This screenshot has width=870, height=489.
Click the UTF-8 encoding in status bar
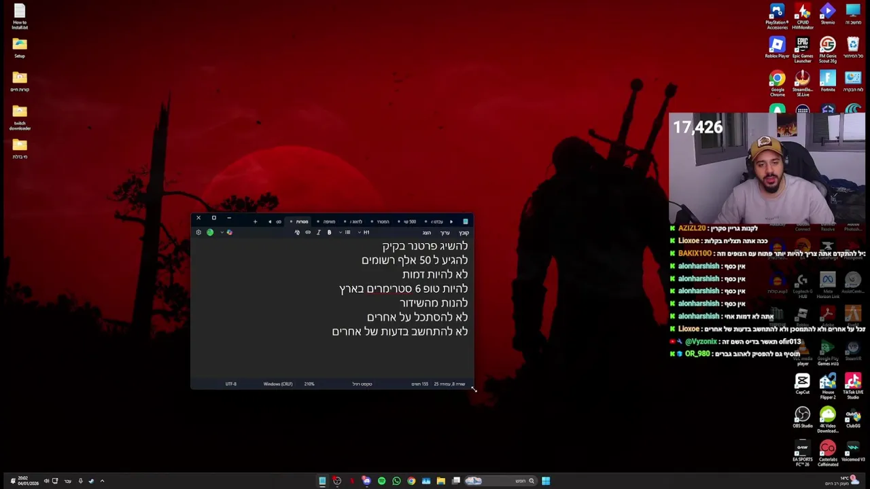click(231, 384)
